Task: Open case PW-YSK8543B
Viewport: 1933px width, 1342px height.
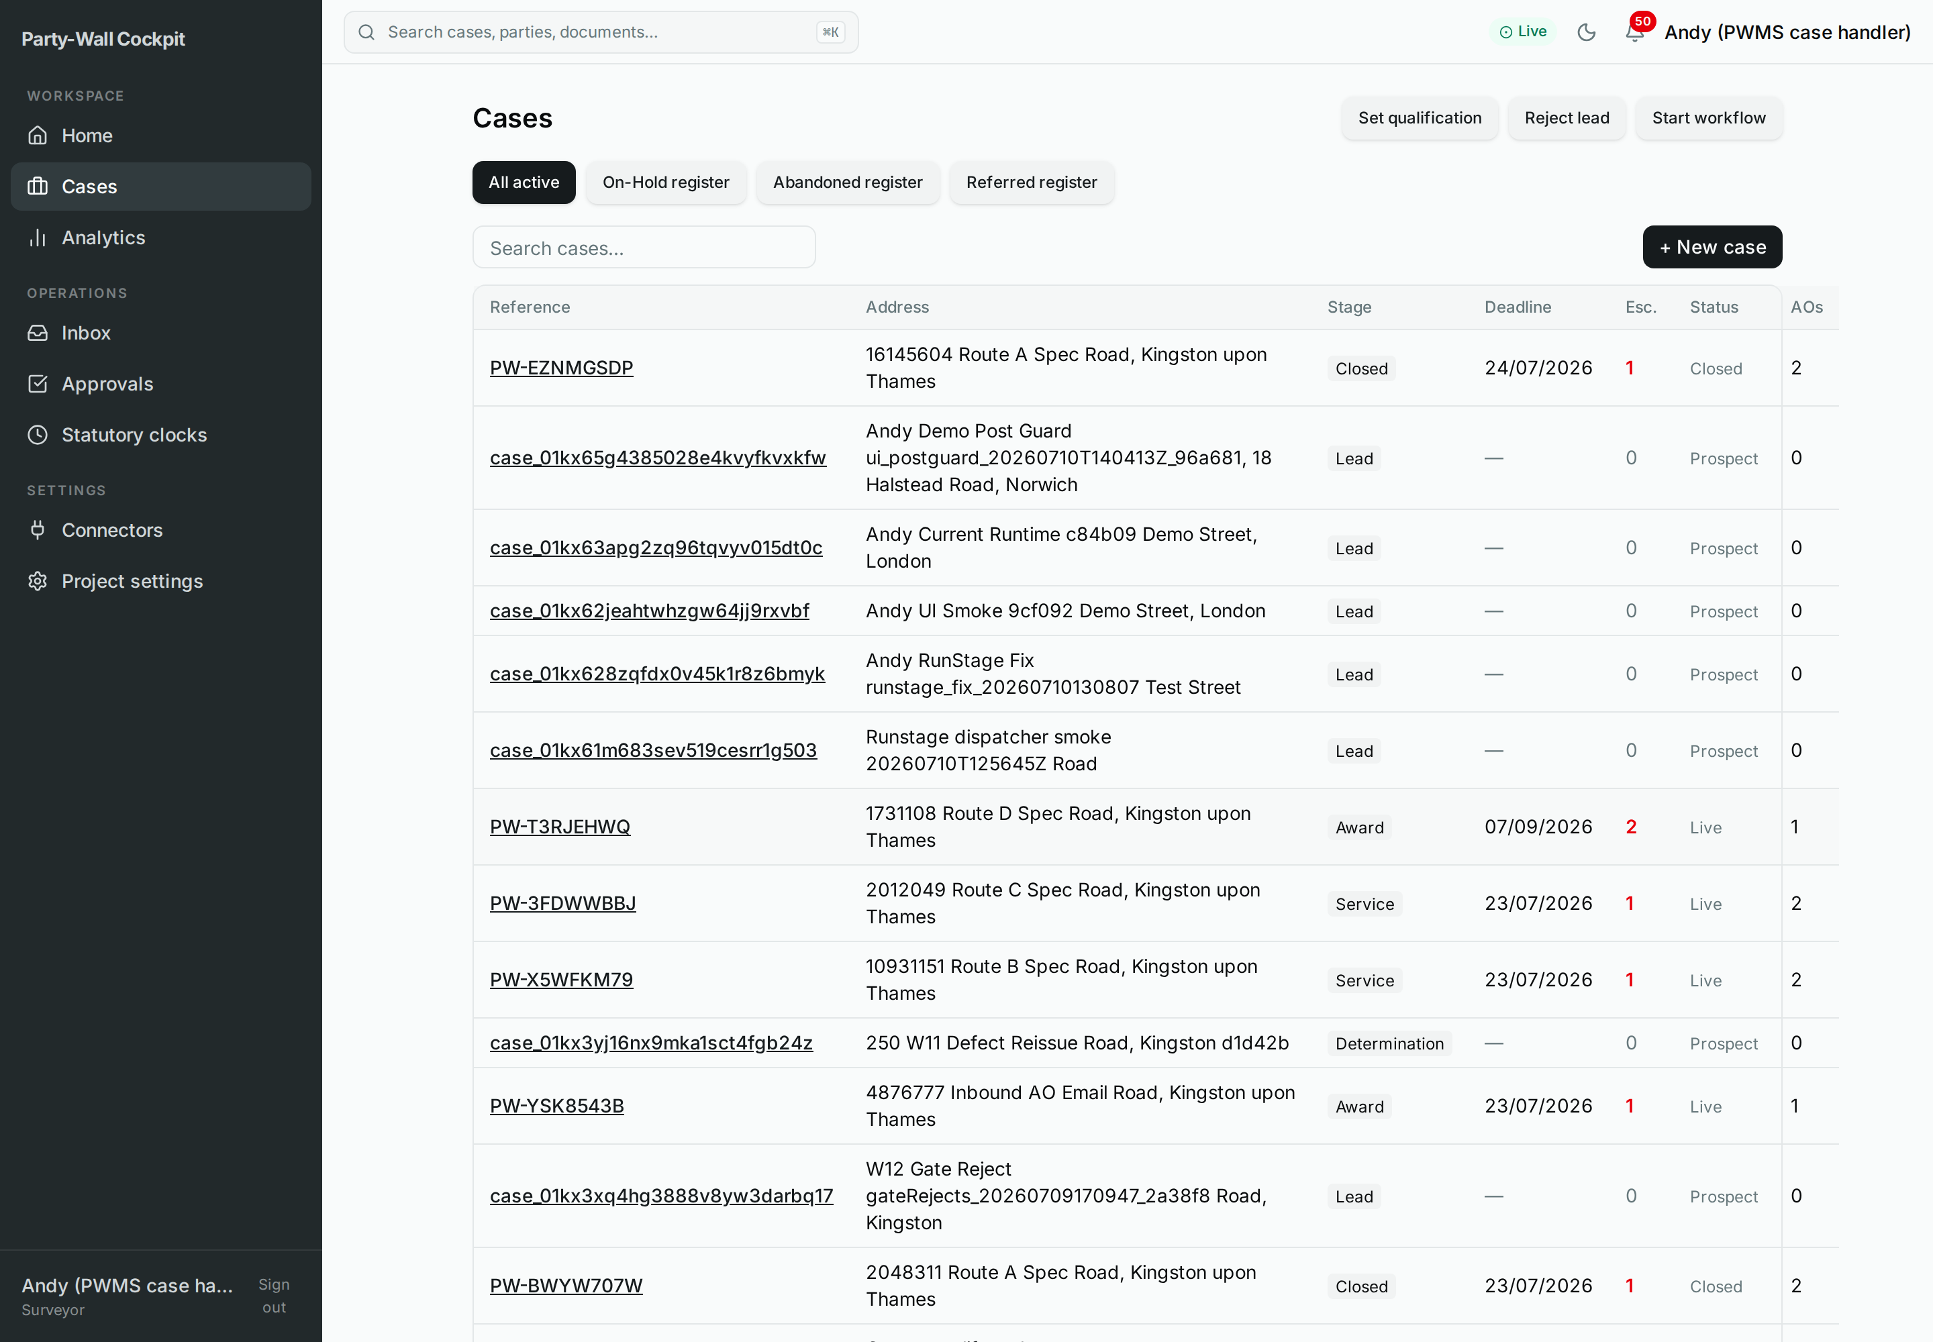Action: click(557, 1106)
